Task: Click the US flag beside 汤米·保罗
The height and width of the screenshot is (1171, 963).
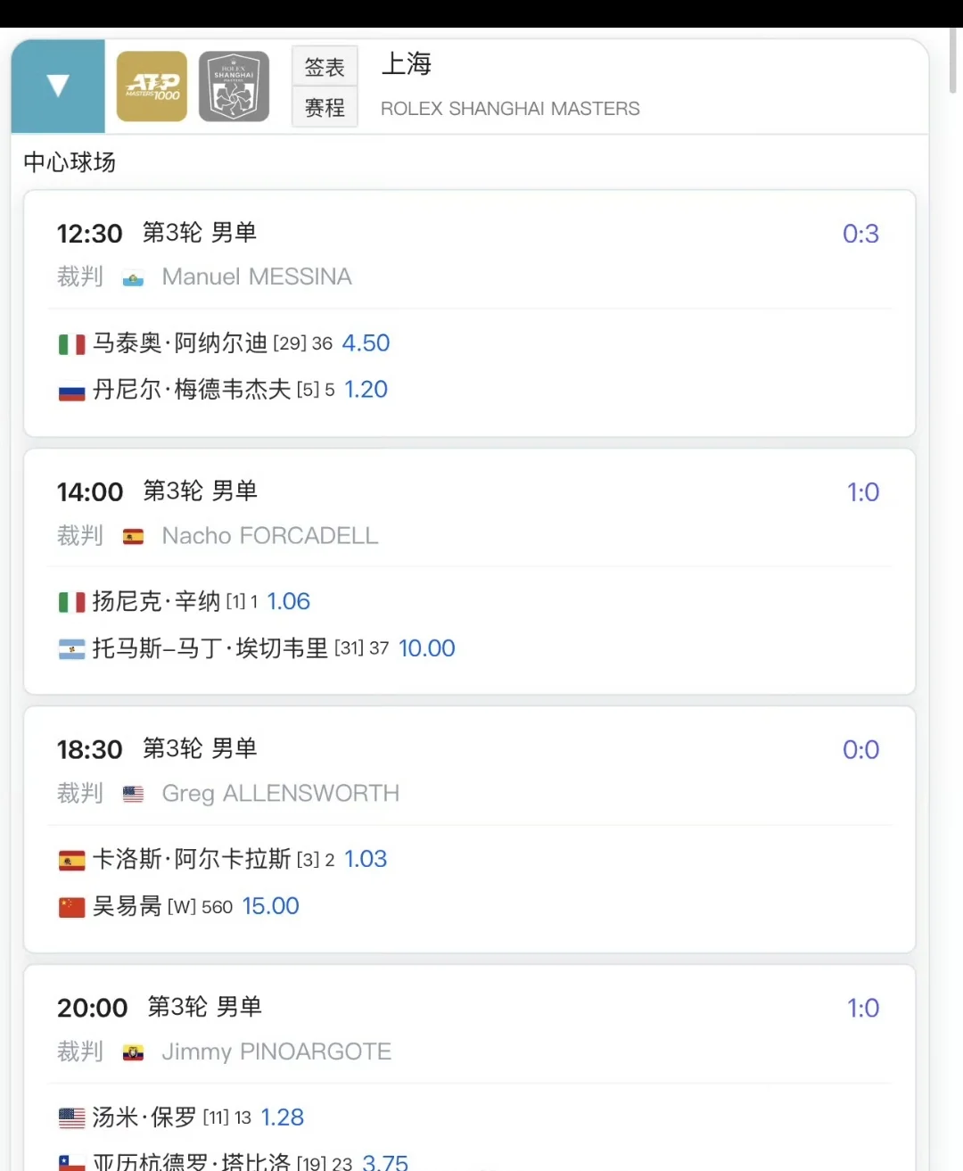Action: pos(71,1117)
